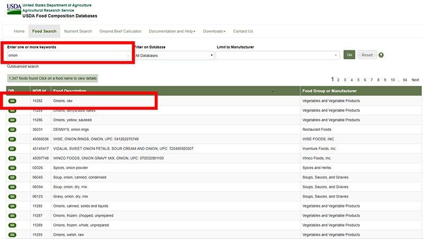
Task: Open the Limit to Manufacturer dropdown
Action: (x=277, y=56)
